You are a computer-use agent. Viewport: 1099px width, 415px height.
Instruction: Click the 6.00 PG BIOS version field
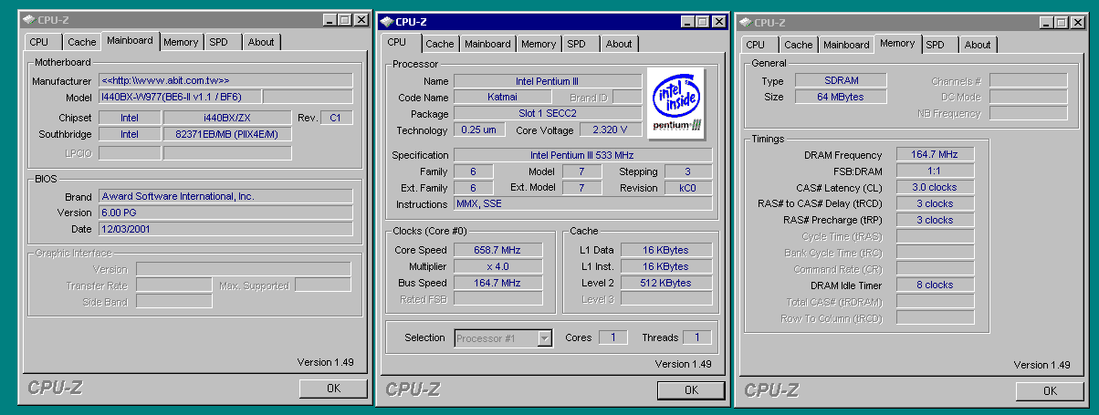tap(225, 213)
